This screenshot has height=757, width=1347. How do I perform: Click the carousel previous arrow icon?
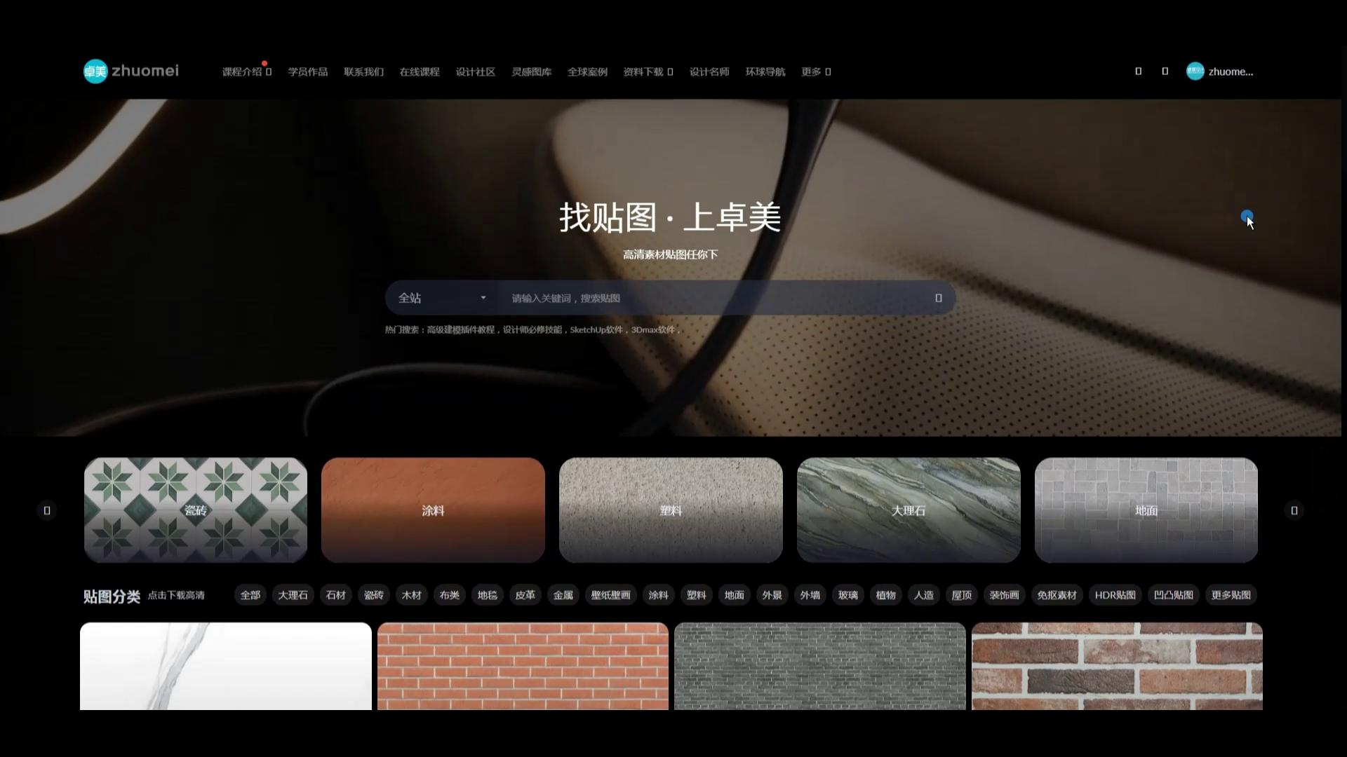[47, 511]
